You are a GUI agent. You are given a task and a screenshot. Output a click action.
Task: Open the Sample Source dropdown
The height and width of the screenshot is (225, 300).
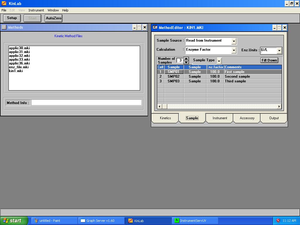tap(233, 41)
